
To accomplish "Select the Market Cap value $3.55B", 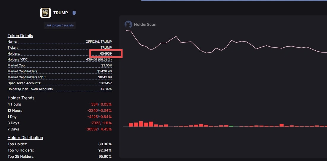I will coord(107,66).
